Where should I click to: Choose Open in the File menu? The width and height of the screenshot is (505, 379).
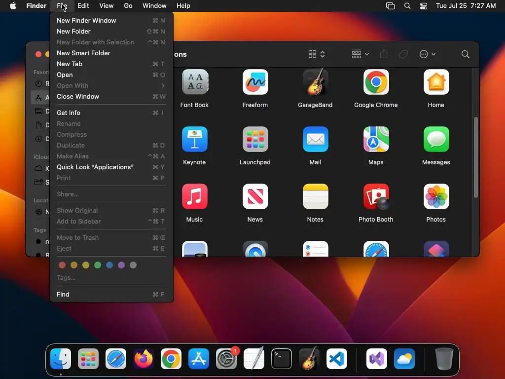coord(111,75)
